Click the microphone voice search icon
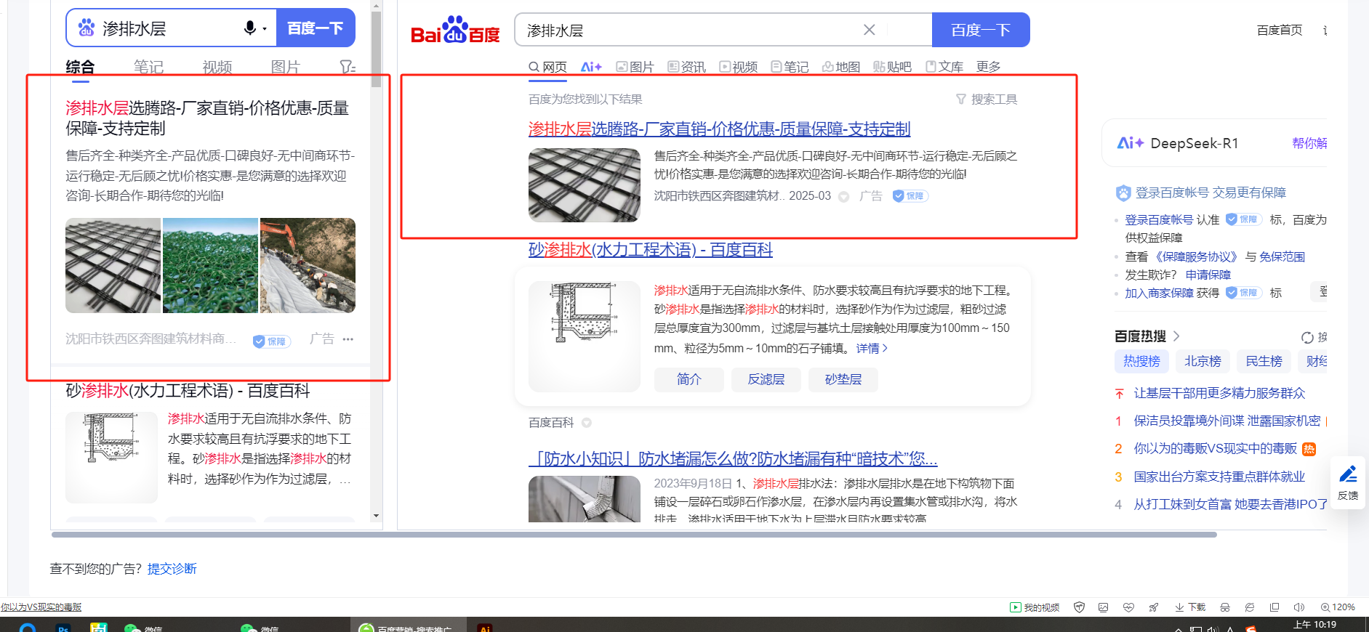Image resolution: width=1369 pixels, height=632 pixels. coord(250,28)
